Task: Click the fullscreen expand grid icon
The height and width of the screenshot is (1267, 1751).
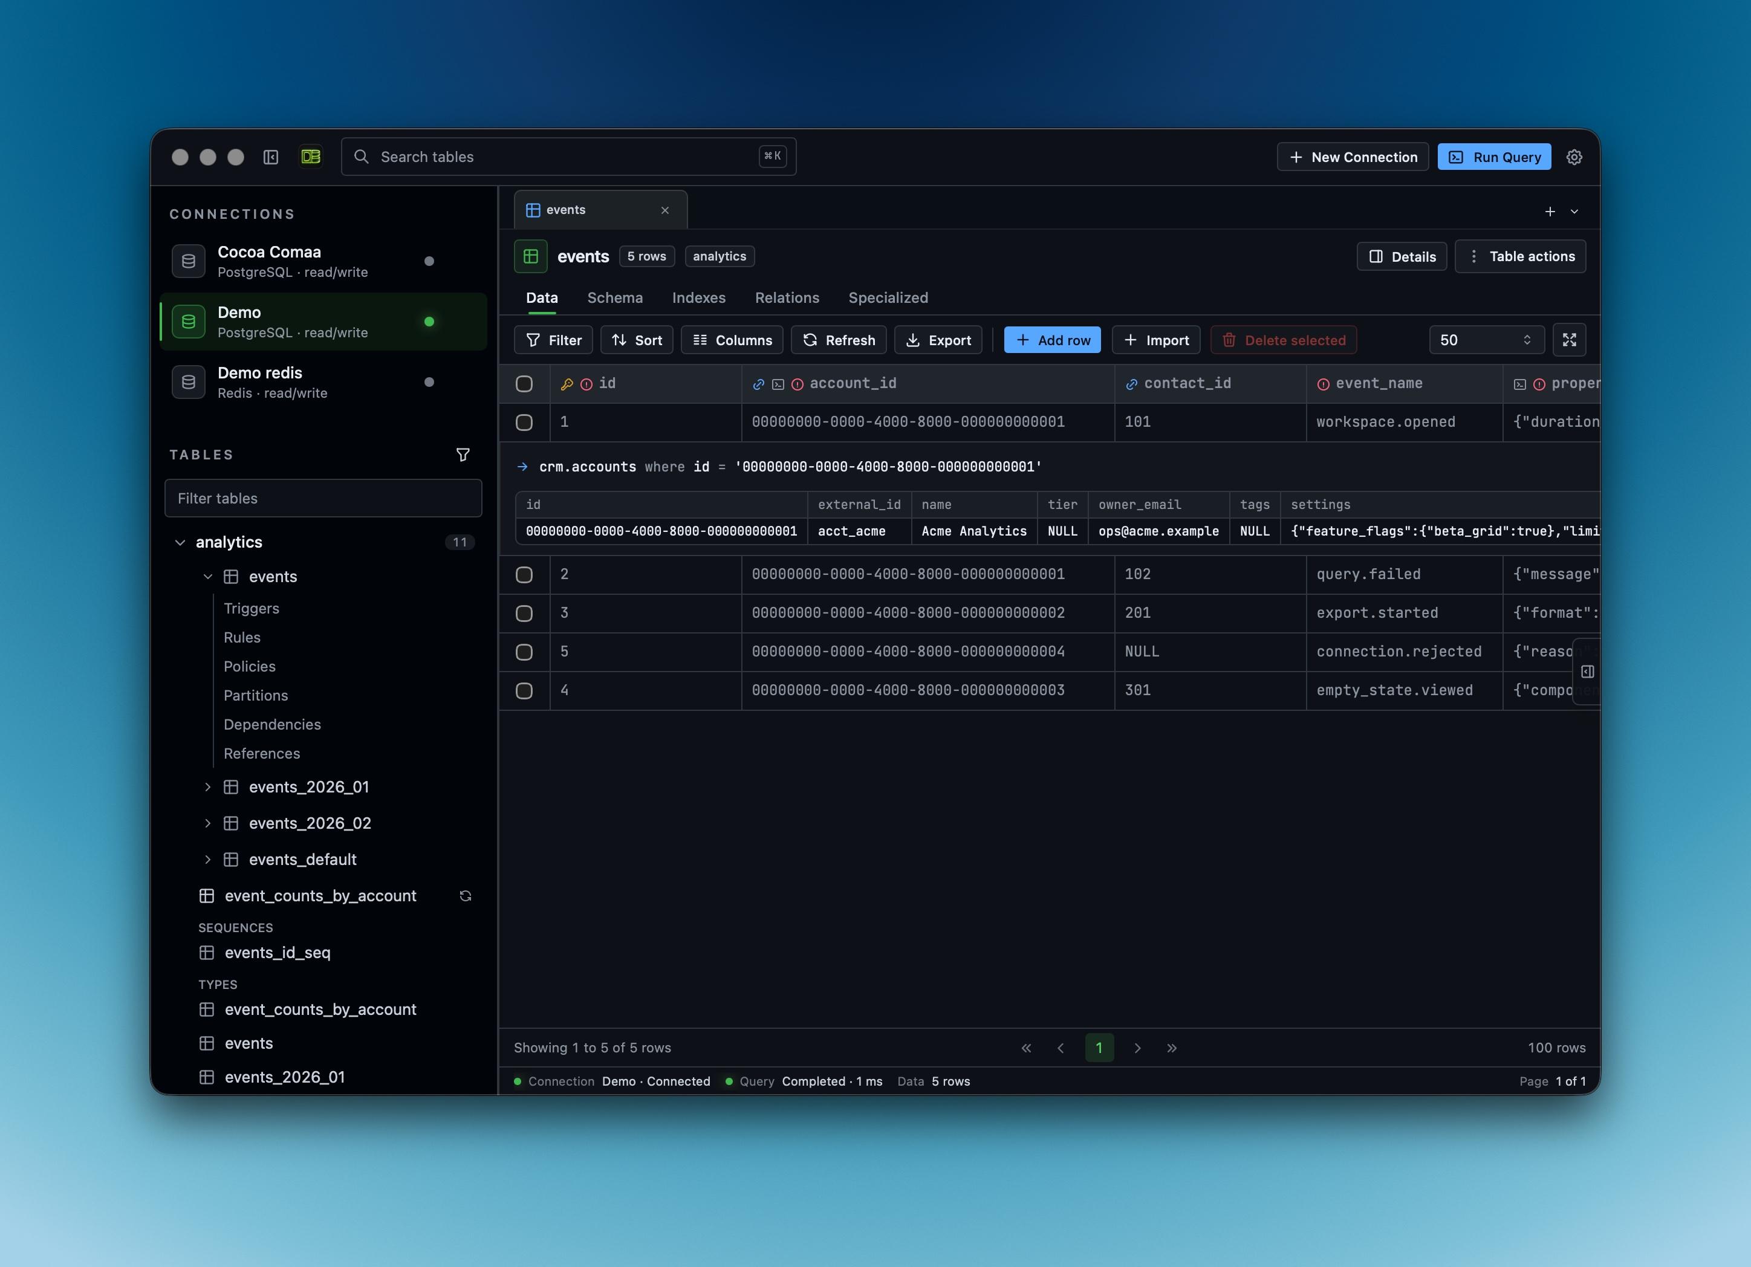Action: coord(1569,340)
